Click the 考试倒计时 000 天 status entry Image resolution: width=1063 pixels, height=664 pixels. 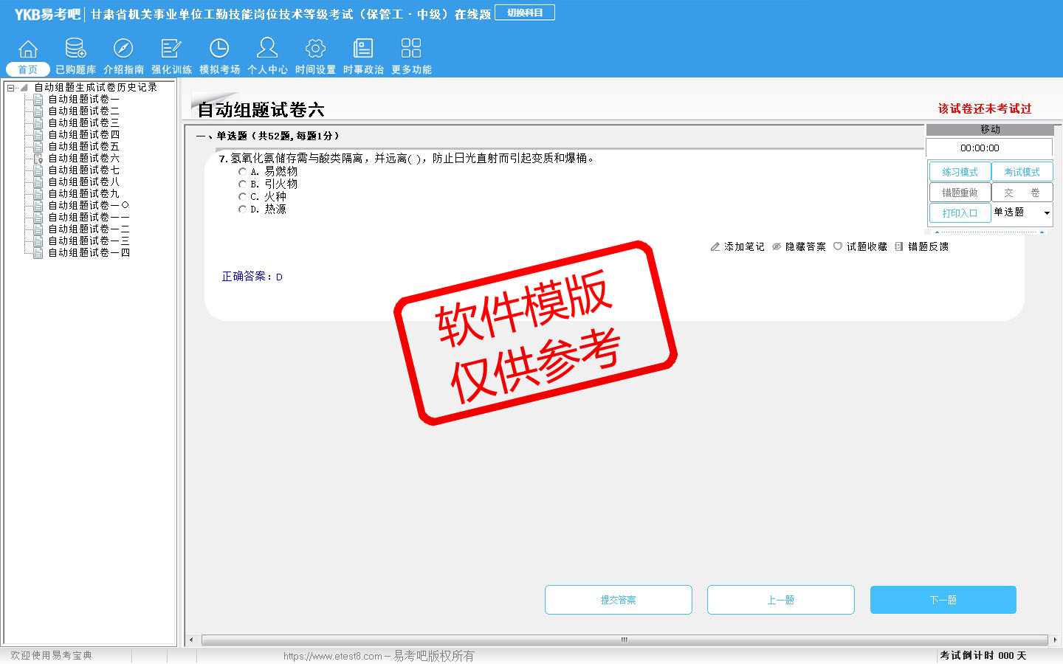[x=983, y=655]
